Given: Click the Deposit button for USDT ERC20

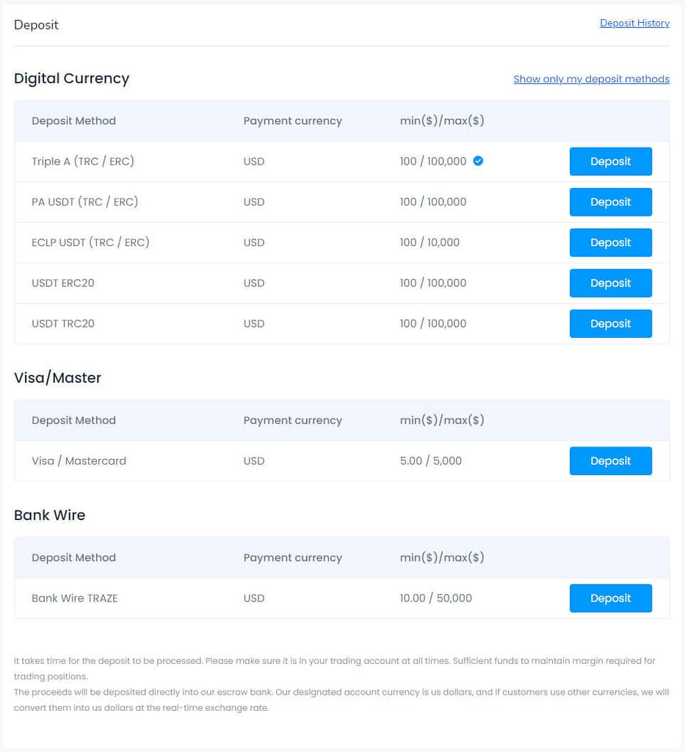Looking at the screenshot, I should (610, 283).
